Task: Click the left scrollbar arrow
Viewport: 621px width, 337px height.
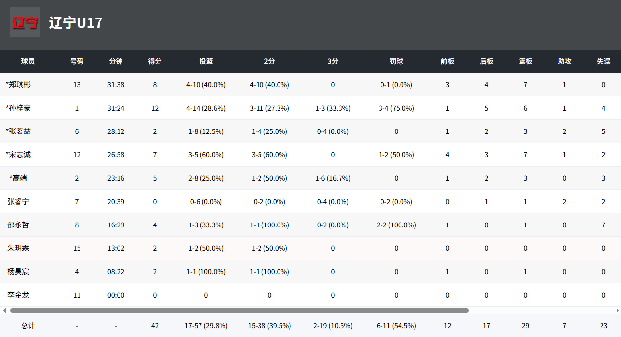Action: pyautogui.click(x=4, y=310)
